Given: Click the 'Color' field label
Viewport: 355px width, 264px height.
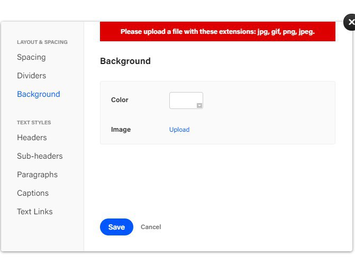Looking at the screenshot, I should (x=120, y=100).
